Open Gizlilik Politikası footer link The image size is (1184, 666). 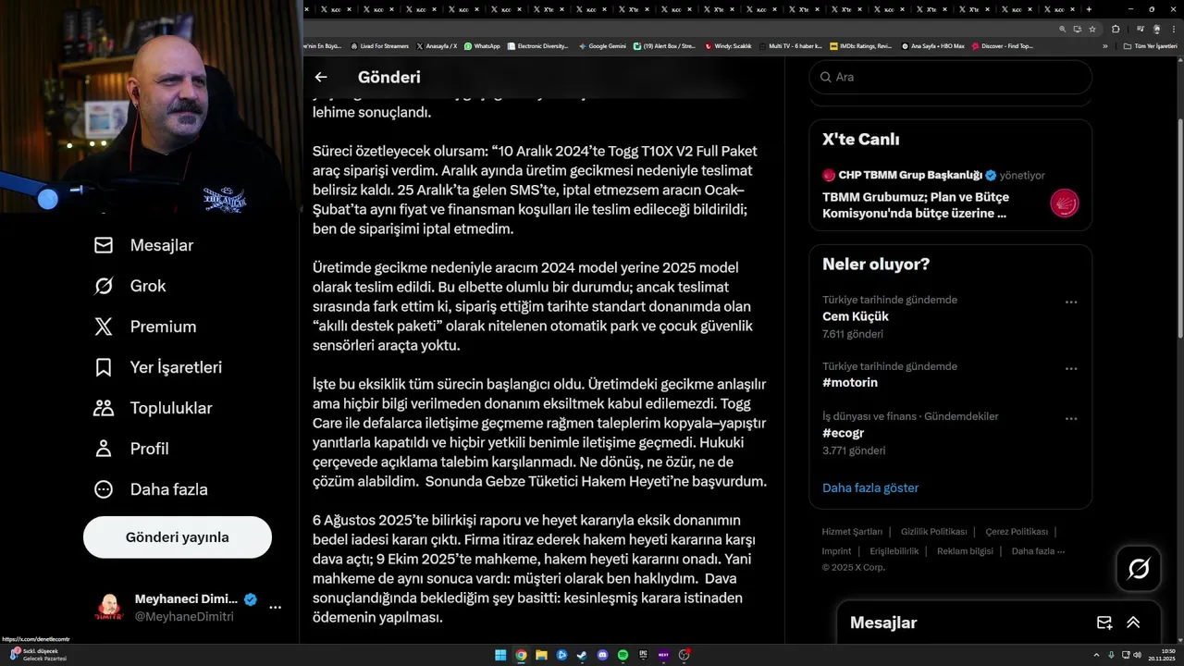click(x=933, y=532)
